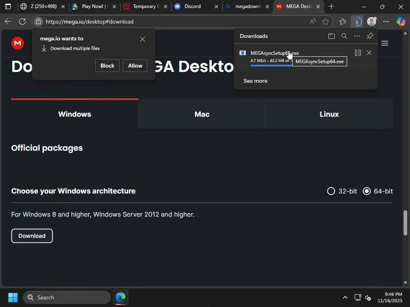Screen dimensions: 410x307
Task: Switch to the Linux platform tab
Action: pyautogui.click(x=329, y=114)
